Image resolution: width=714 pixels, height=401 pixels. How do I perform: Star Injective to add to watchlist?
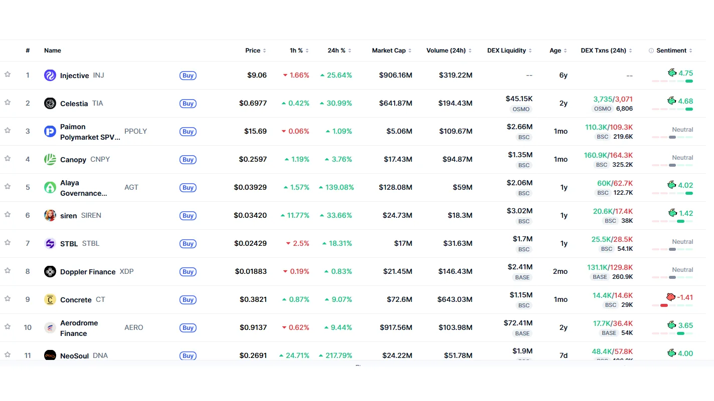point(8,74)
